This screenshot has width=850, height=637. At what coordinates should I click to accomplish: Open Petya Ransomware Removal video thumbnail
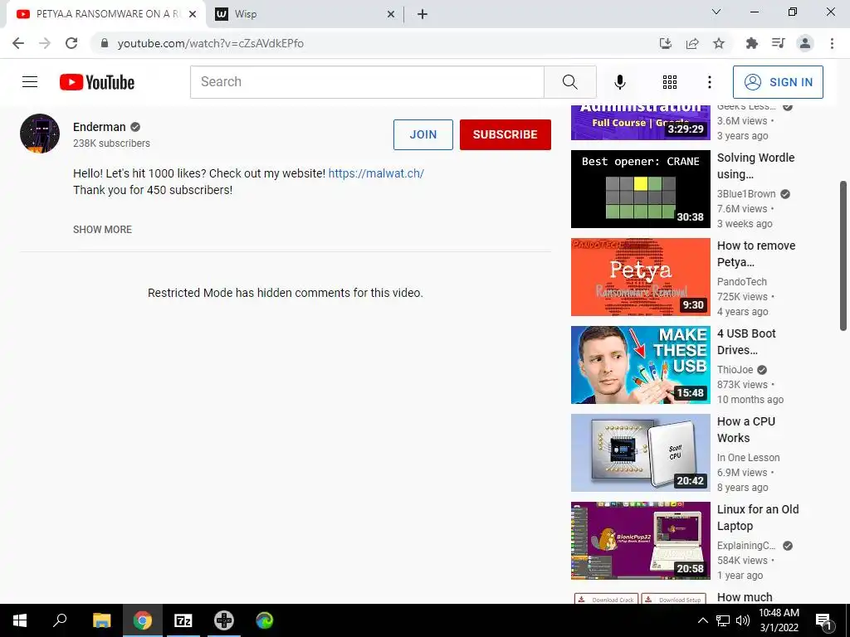pyautogui.click(x=640, y=277)
